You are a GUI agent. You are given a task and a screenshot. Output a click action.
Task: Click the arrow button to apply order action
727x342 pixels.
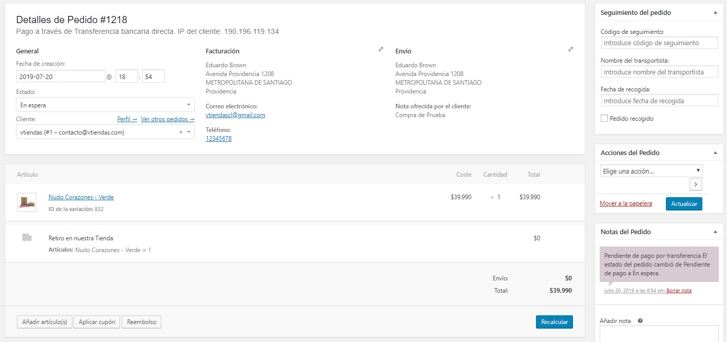(696, 184)
